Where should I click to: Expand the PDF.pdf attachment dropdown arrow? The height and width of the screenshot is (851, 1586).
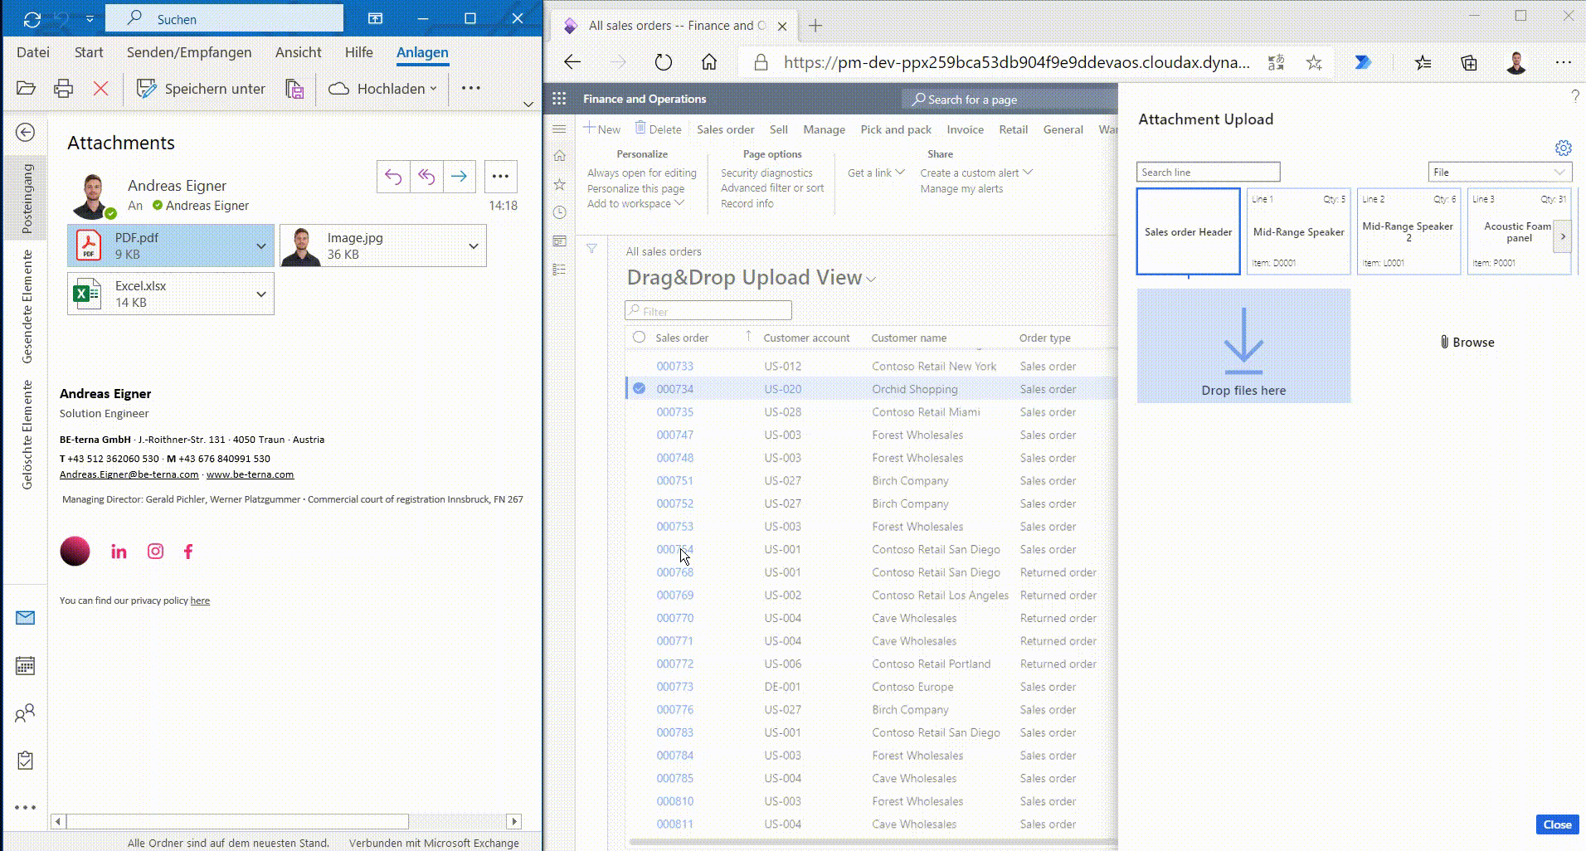tap(261, 246)
